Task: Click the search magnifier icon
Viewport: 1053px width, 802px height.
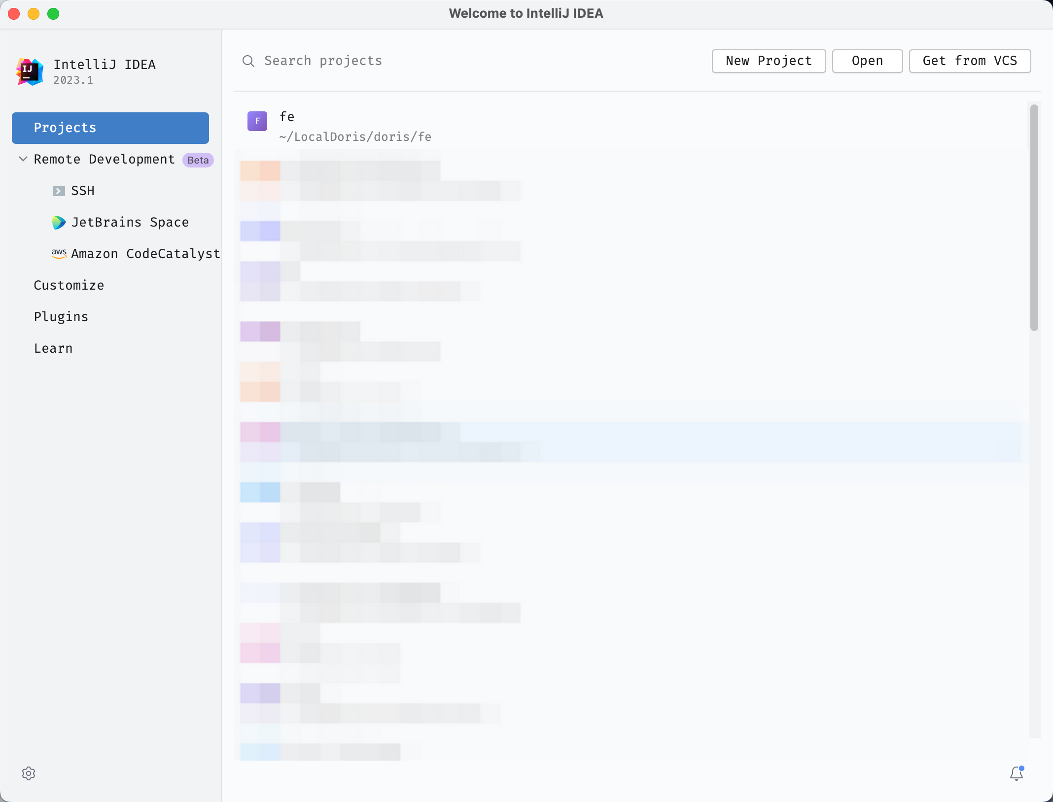Action: [x=248, y=61]
